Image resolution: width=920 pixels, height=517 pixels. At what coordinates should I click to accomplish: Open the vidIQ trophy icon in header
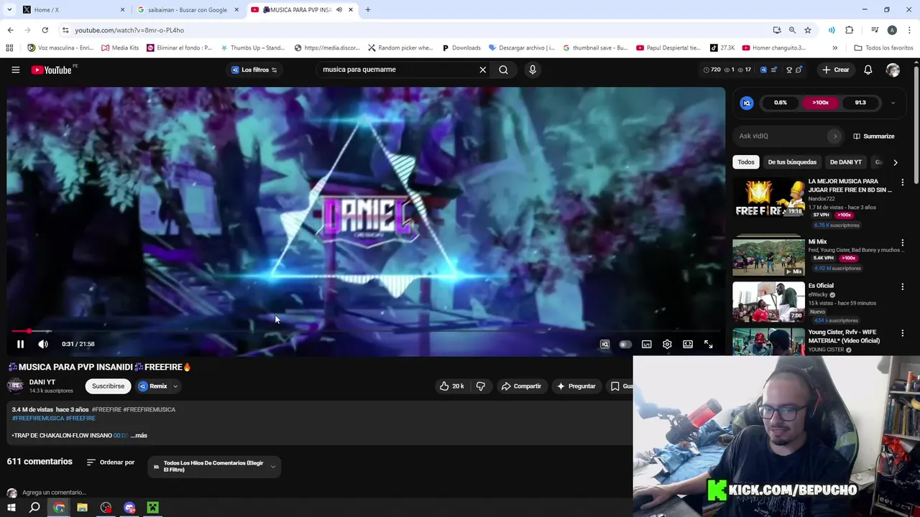click(x=789, y=70)
